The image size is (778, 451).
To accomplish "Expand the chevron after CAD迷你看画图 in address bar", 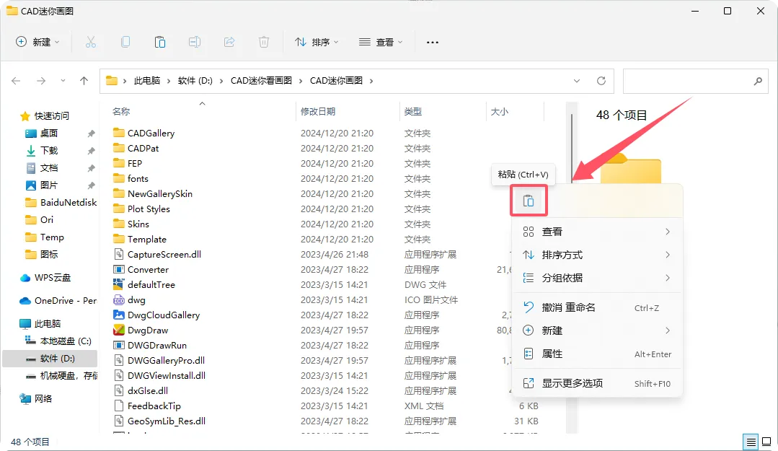I will point(301,81).
